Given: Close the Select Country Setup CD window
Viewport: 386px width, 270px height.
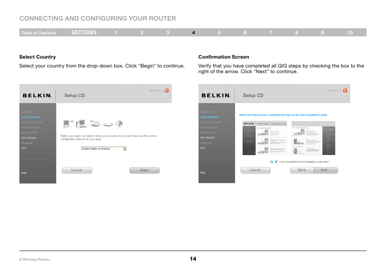Looking at the screenshot, I should coord(167,91).
